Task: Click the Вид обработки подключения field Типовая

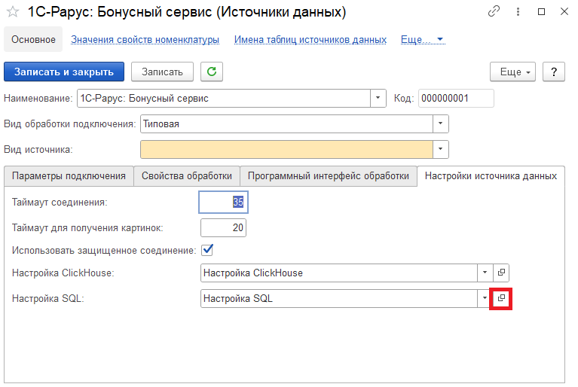Action: point(286,123)
